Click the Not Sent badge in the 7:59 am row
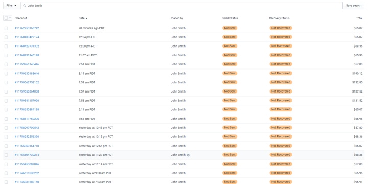Screen dimensions: 368x184 coord(230,82)
